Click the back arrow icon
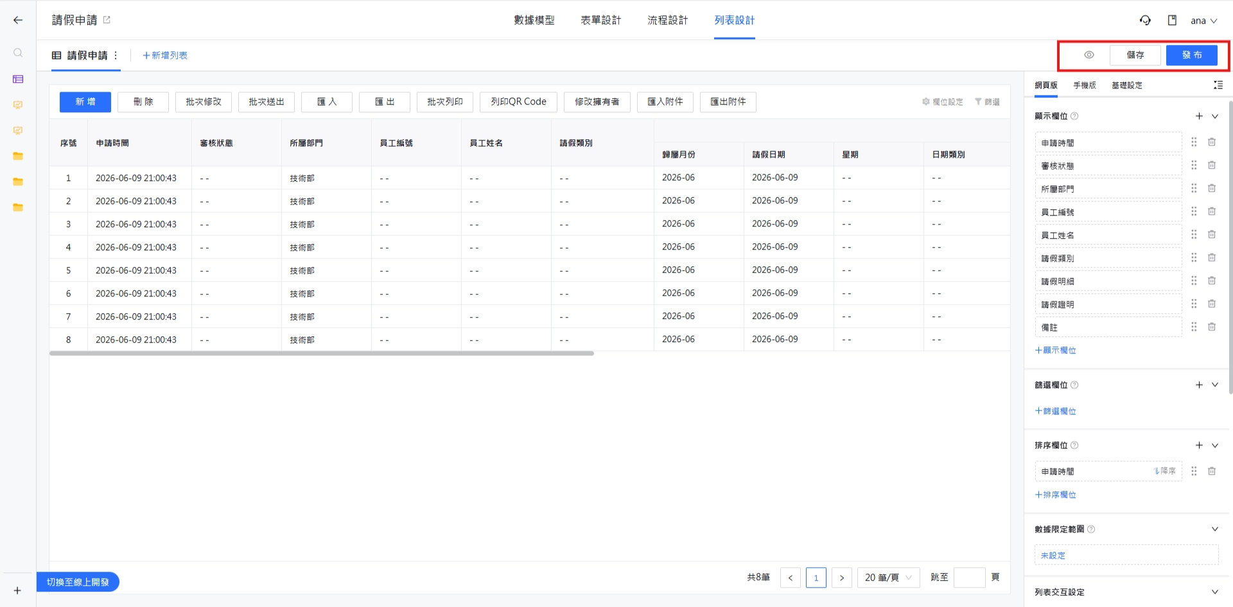Viewport: 1233px width, 607px height. coord(18,20)
